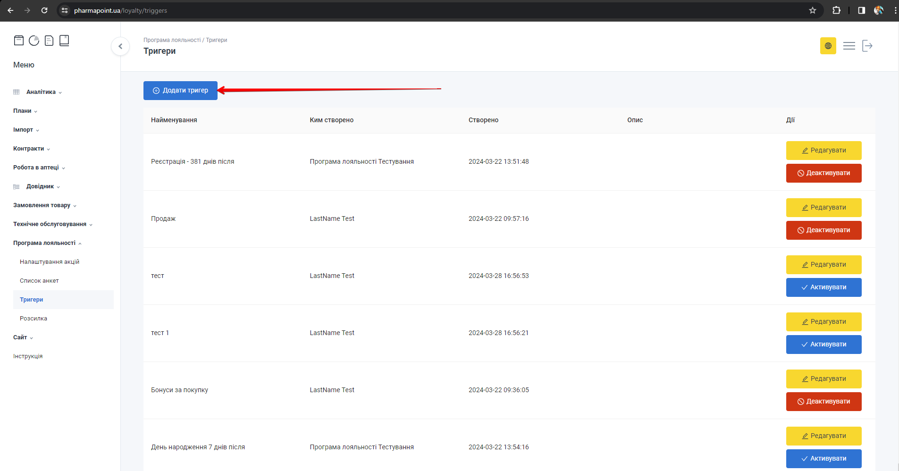Deactivate the Бонуси за покупку trigger
This screenshot has height=471, width=899.
click(x=823, y=402)
